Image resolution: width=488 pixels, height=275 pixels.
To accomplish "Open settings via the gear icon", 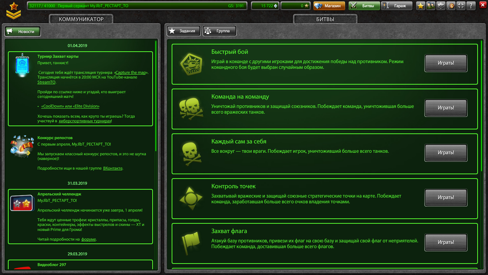I will 441,6.
